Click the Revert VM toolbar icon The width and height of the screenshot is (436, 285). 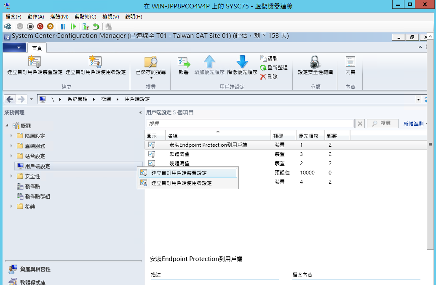click(96, 26)
